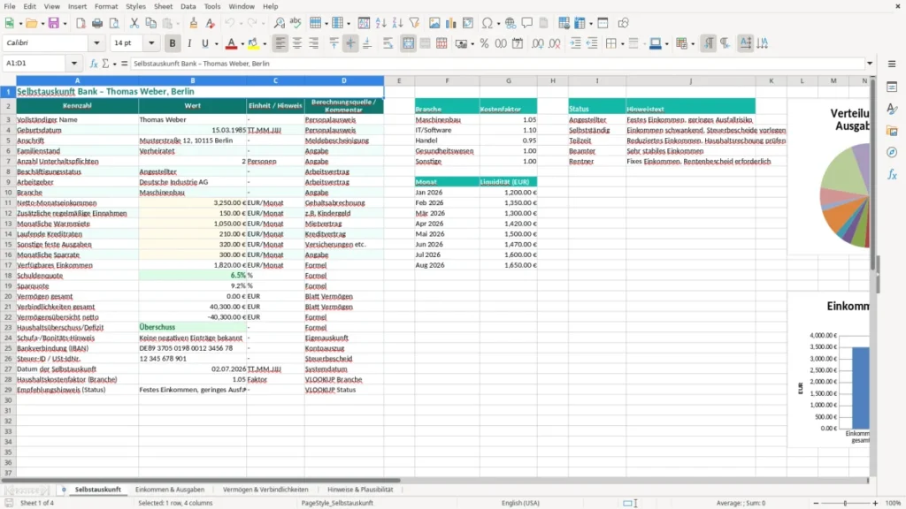Run the Spelling check icon
906x509 pixels.
(x=296, y=23)
